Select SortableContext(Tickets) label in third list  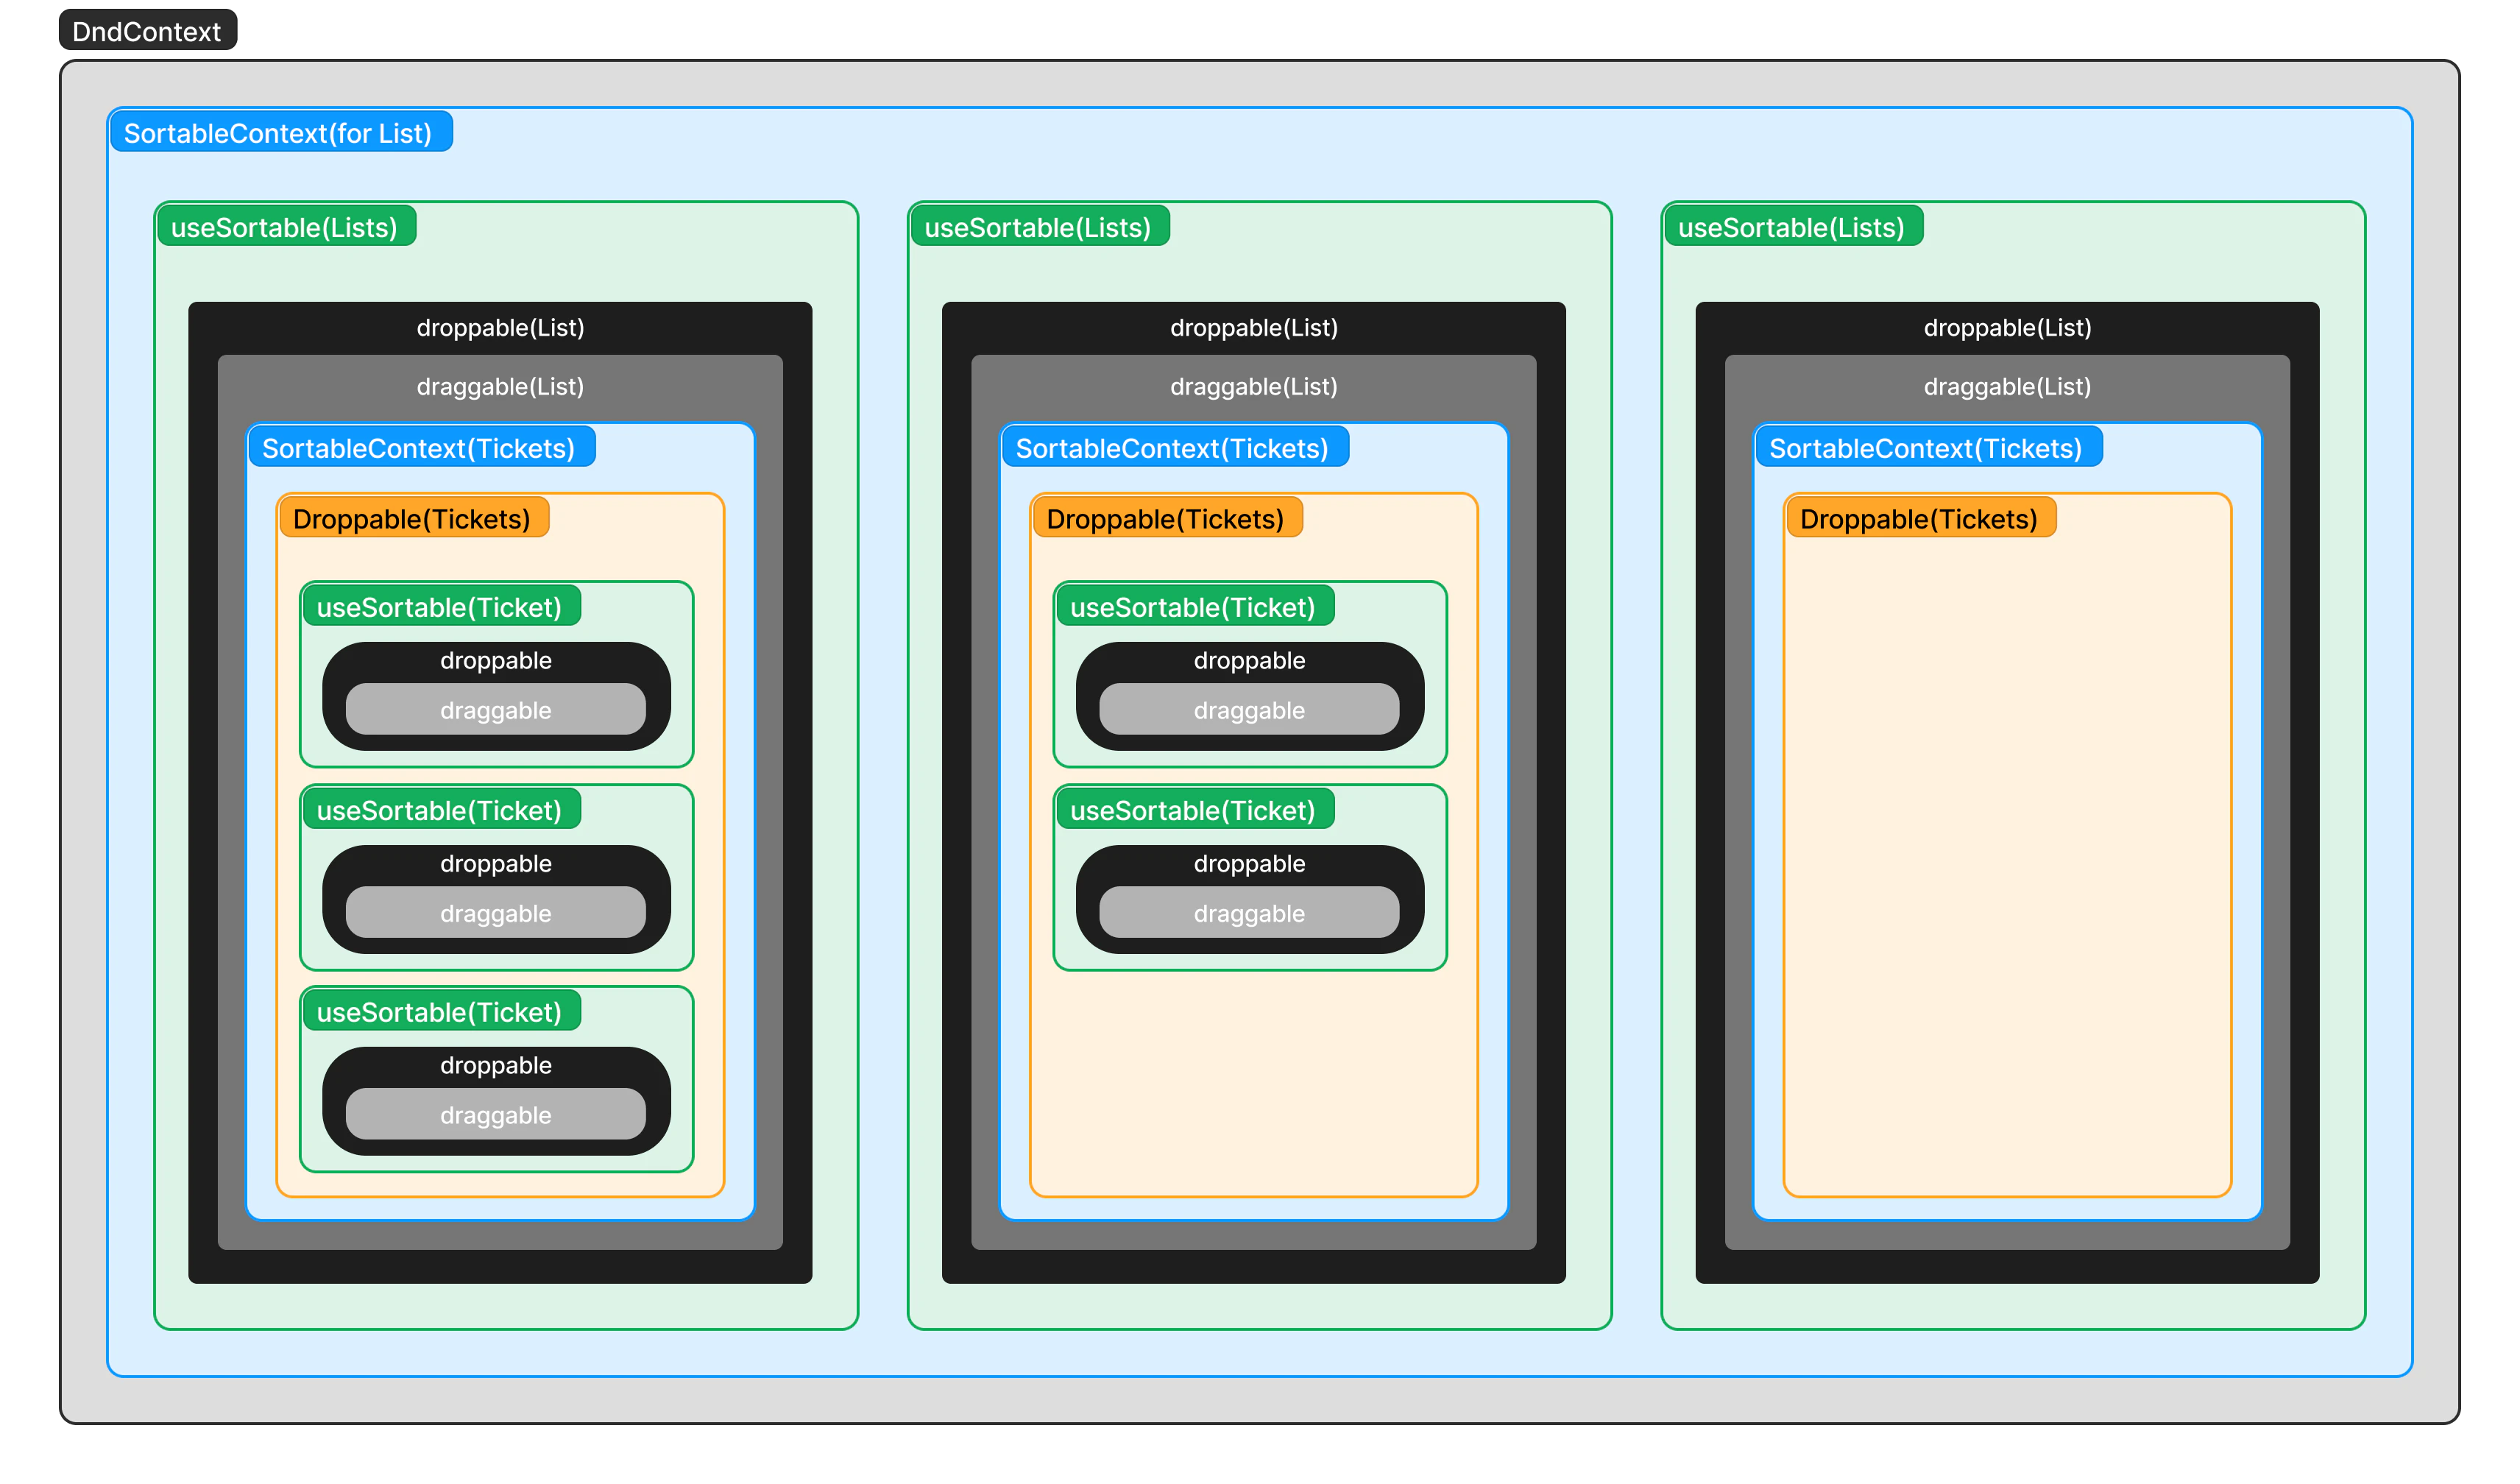coord(1926,448)
